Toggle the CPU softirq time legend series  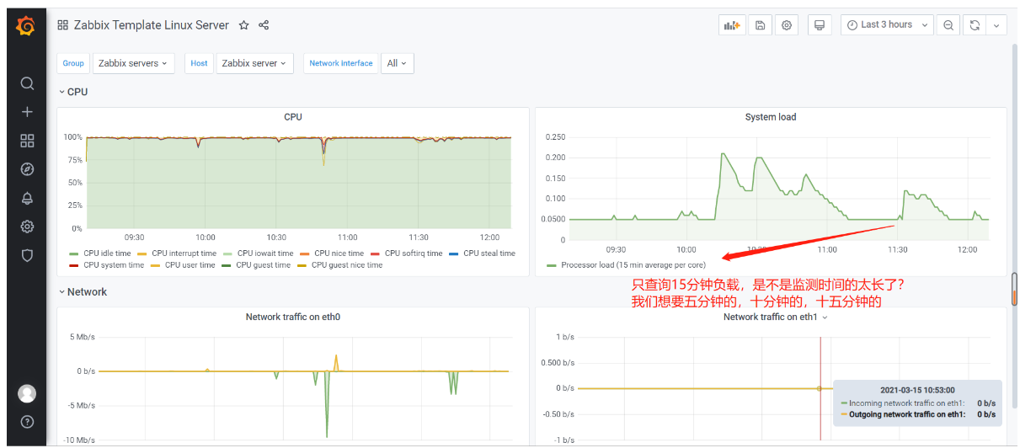406,253
